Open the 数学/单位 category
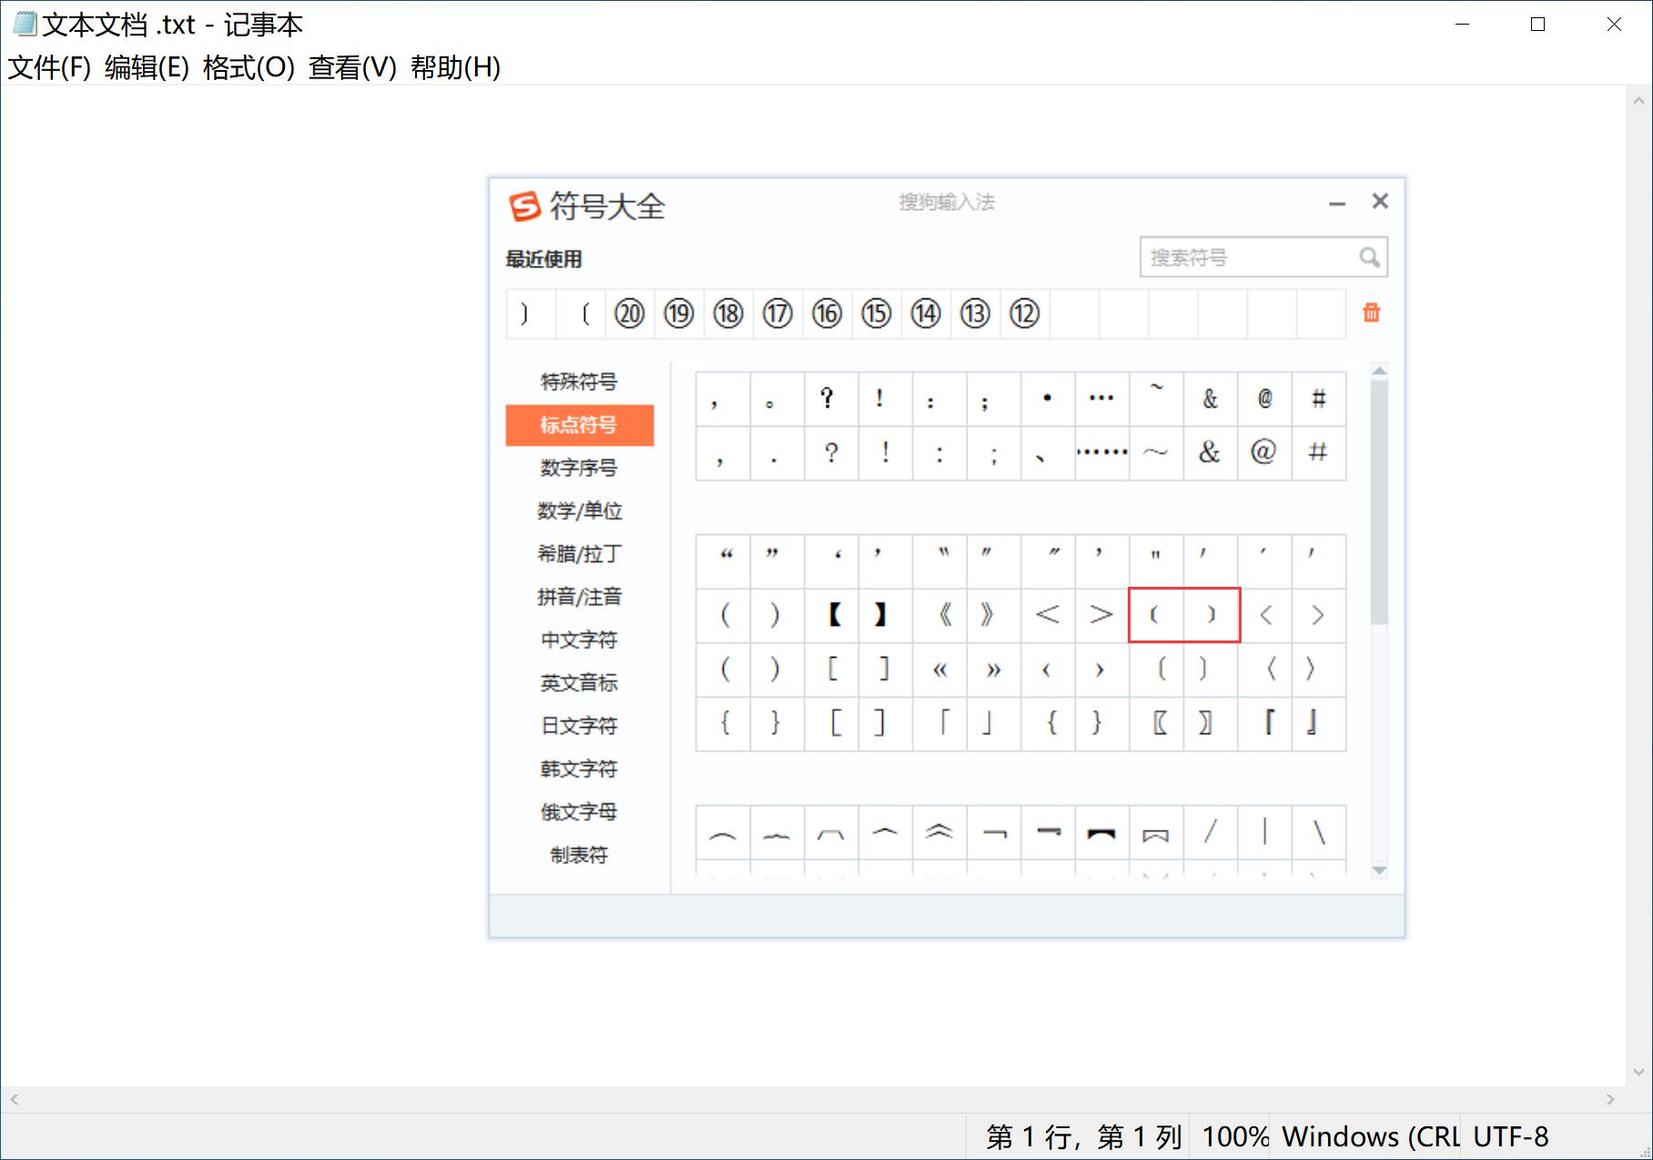The width and height of the screenshot is (1653, 1160). tap(579, 511)
